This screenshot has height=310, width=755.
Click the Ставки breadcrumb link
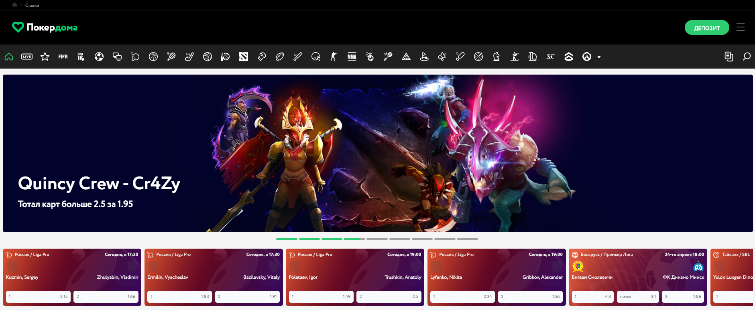32,5
